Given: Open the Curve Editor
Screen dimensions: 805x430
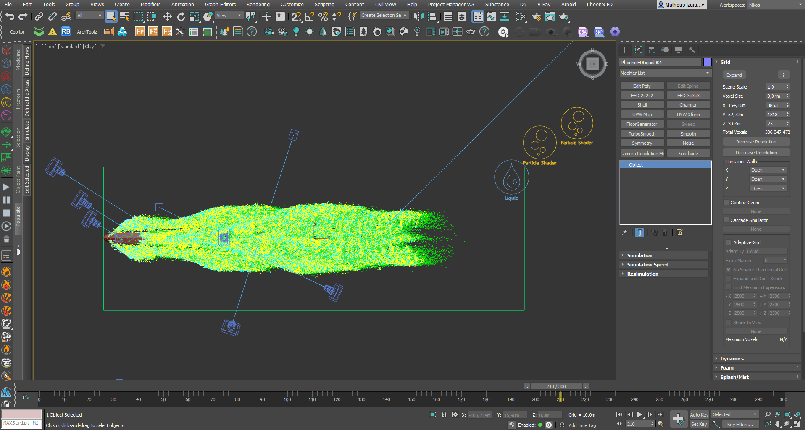Looking at the screenshot, I should (491, 16).
